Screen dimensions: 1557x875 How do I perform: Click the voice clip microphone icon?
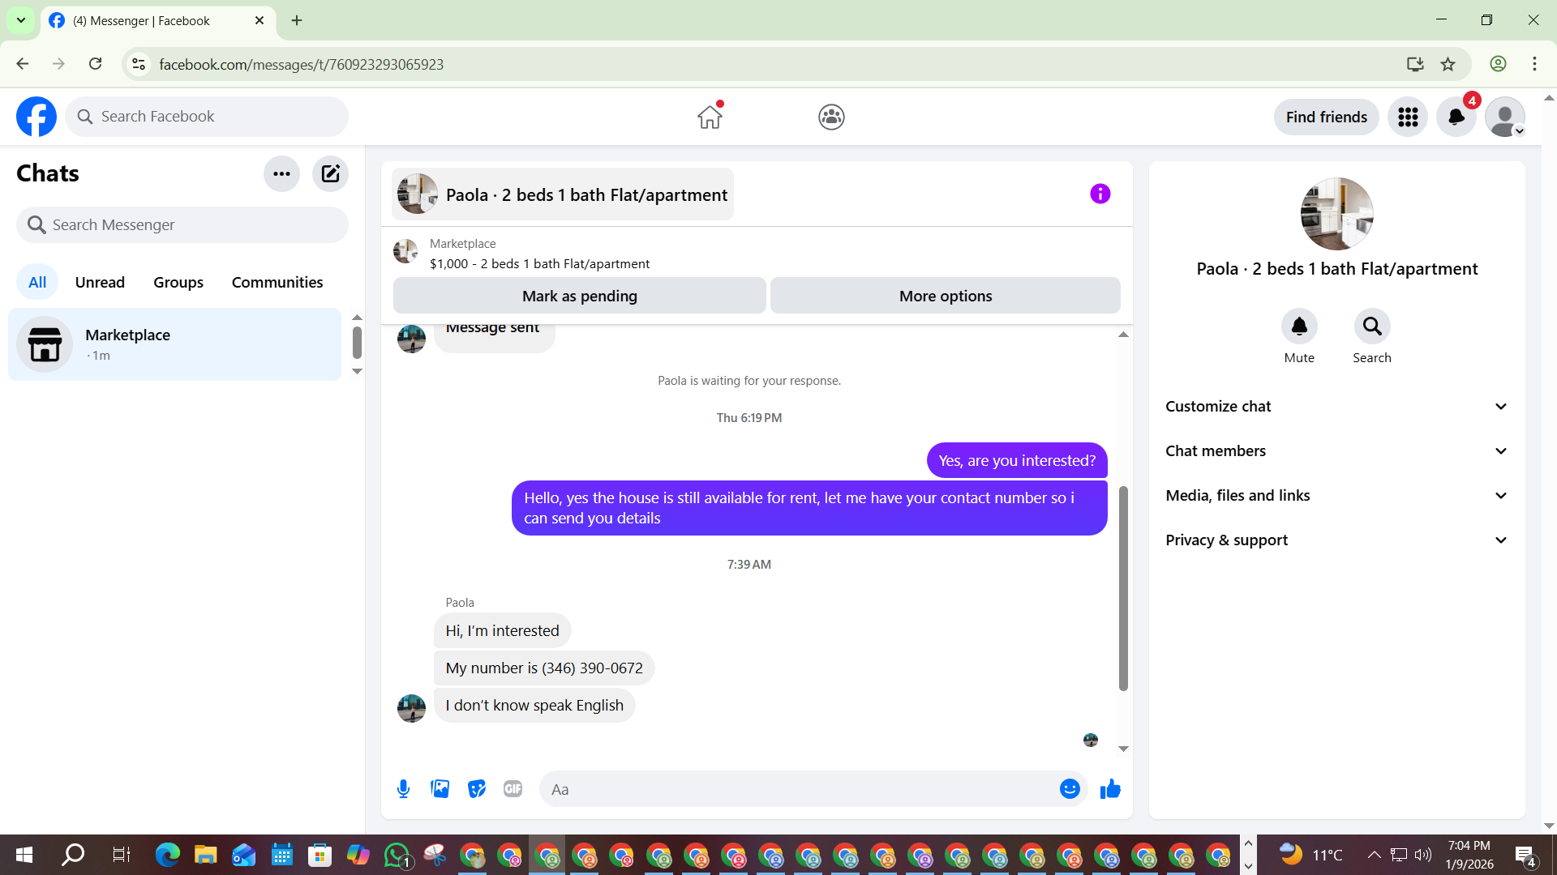[x=403, y=789]
